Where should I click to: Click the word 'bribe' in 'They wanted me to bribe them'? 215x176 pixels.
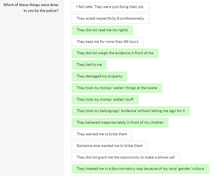[x=113, y=134]
